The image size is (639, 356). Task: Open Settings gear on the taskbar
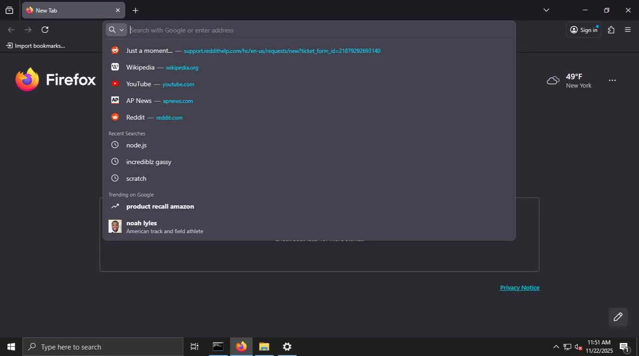tap(287, 347)
